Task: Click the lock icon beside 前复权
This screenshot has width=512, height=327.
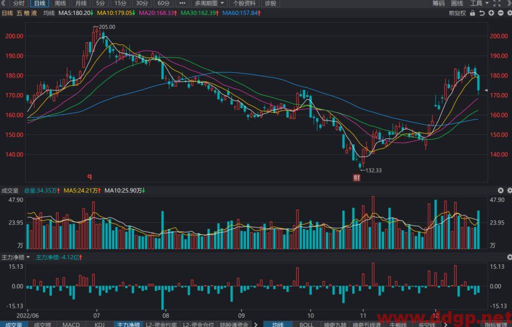Action: click(x=472, y=13)
